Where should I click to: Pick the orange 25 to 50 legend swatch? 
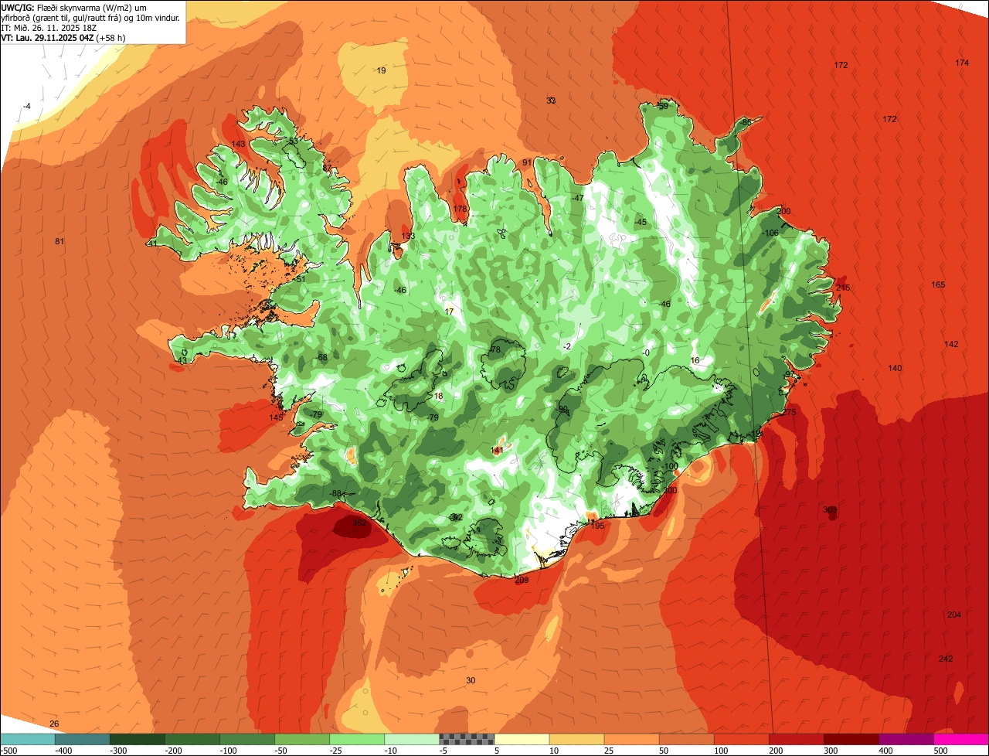[631, 739]
